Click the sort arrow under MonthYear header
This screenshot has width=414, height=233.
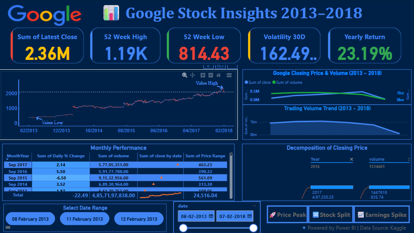tap(7, 159)
